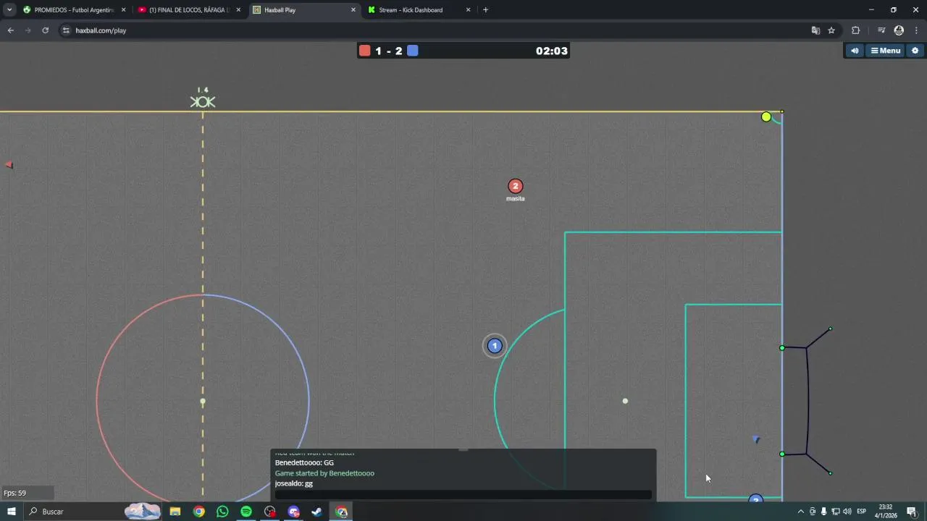Open the clock showing 23:32
This screenshot has height=521, width=927.
pyautogui.click(x=885, y=512)
